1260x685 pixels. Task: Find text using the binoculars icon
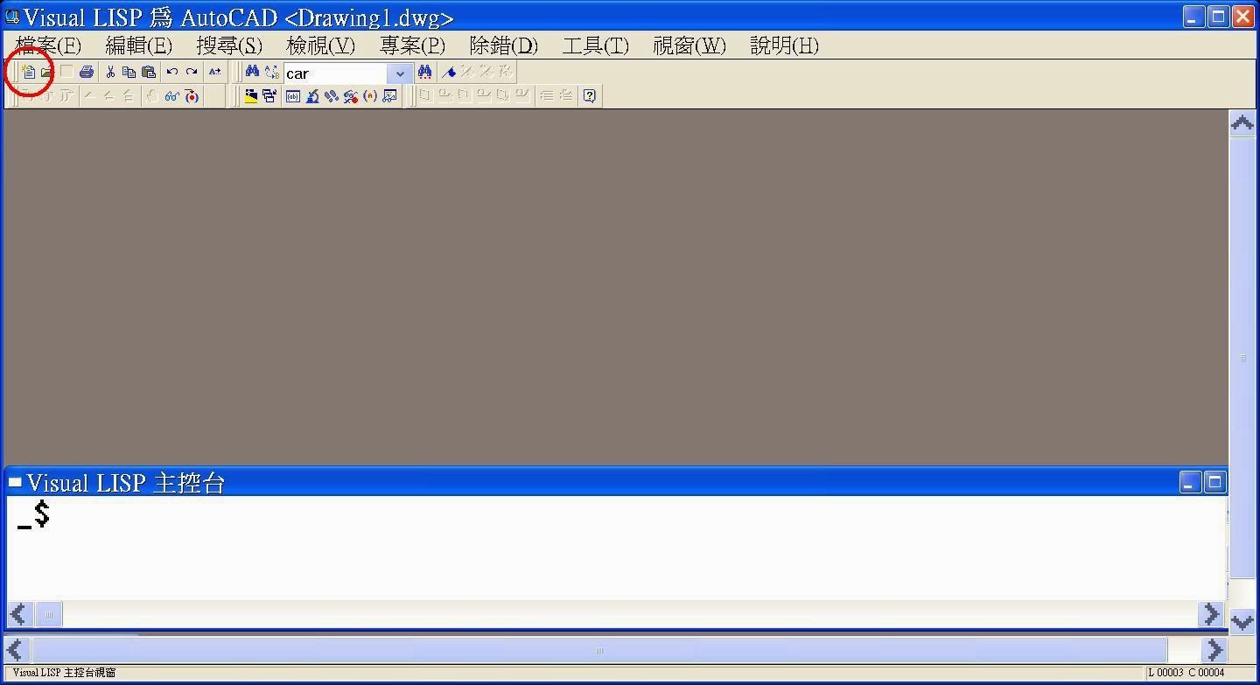tap(251, 72)
